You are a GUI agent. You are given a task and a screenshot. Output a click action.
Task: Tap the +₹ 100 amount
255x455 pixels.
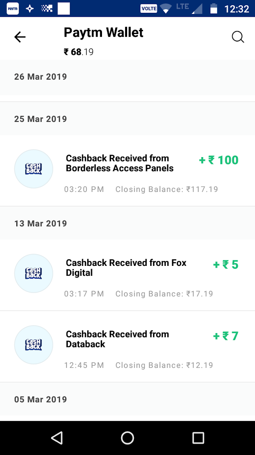click(219, 160)
